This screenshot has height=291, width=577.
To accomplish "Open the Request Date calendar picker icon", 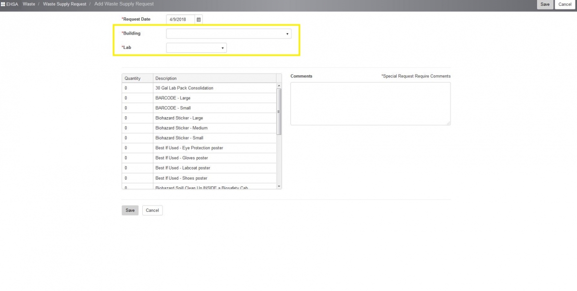I will pos(199,19).
